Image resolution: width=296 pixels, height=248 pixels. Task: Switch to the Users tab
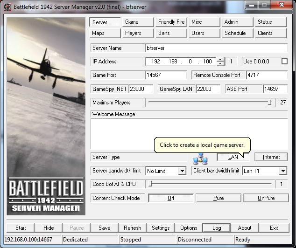(x=204, y=33)
